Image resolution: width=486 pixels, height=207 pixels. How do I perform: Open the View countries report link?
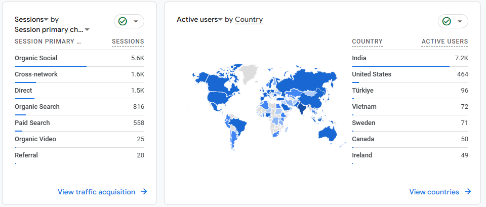[434, 192]
